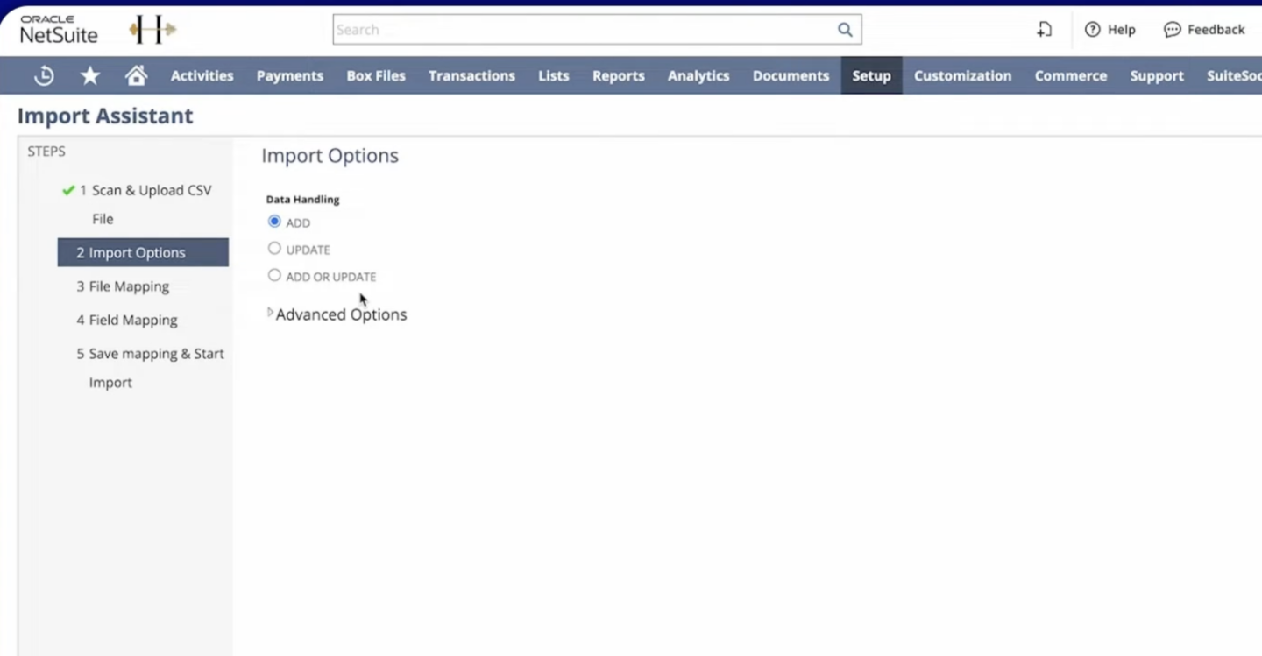Open the Box Files menu
The width and height of the screenshot is (1262, 656).
click(376, 76)
